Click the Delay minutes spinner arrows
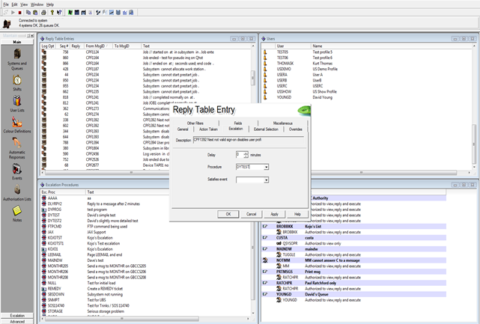The width and height of the screenshot is (480, 324). [x=246, y=154]
